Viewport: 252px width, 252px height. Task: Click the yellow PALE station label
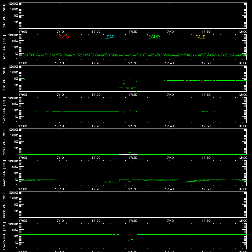tap(200, 37)
